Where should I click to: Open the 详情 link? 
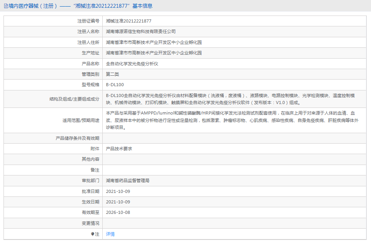tap(110, 234)
